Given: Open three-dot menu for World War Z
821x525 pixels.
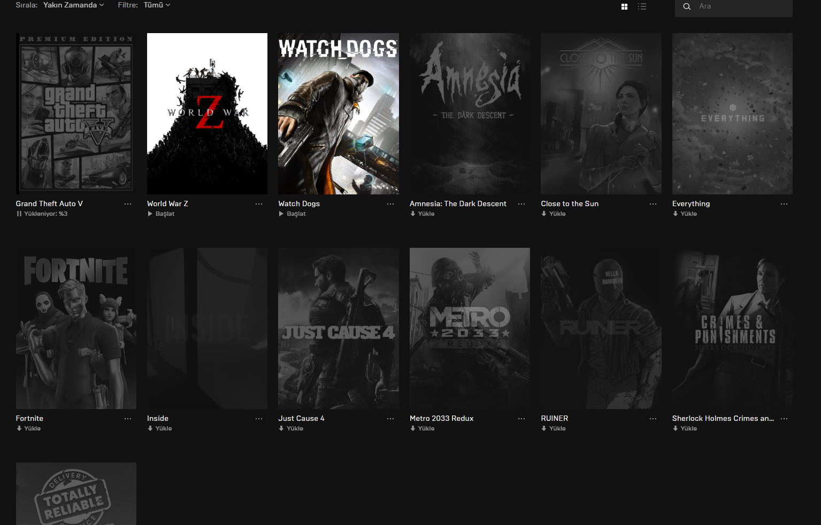Looking at the screenshot, I should [x=259, y=204].
